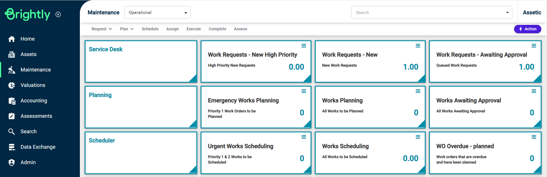
Task: Click 0.00 value on Works Scheduling tile
Action: 410,158
